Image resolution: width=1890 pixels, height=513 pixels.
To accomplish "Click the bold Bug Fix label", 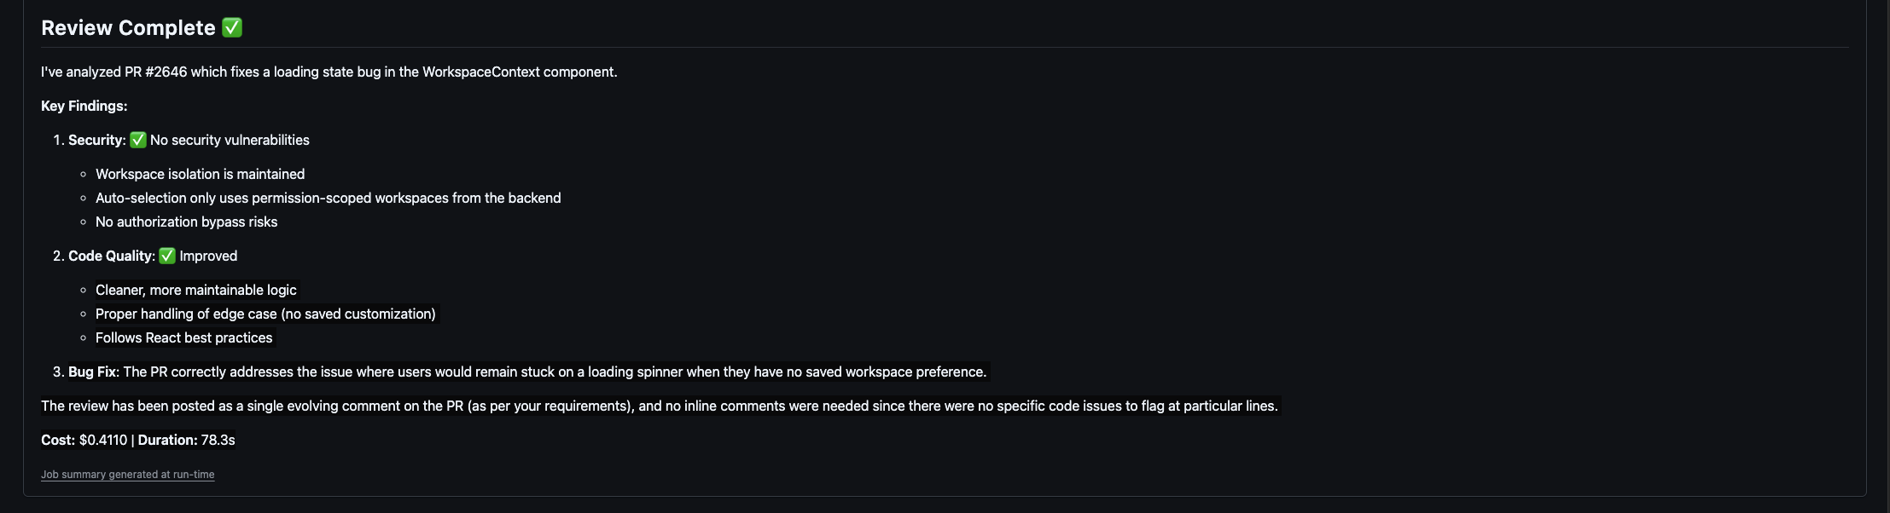I will [x=93, y=372].
